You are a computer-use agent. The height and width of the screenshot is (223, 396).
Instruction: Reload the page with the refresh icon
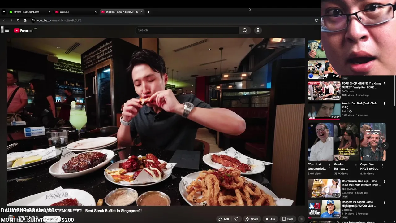pyautogui.click(x=18, y=20)
